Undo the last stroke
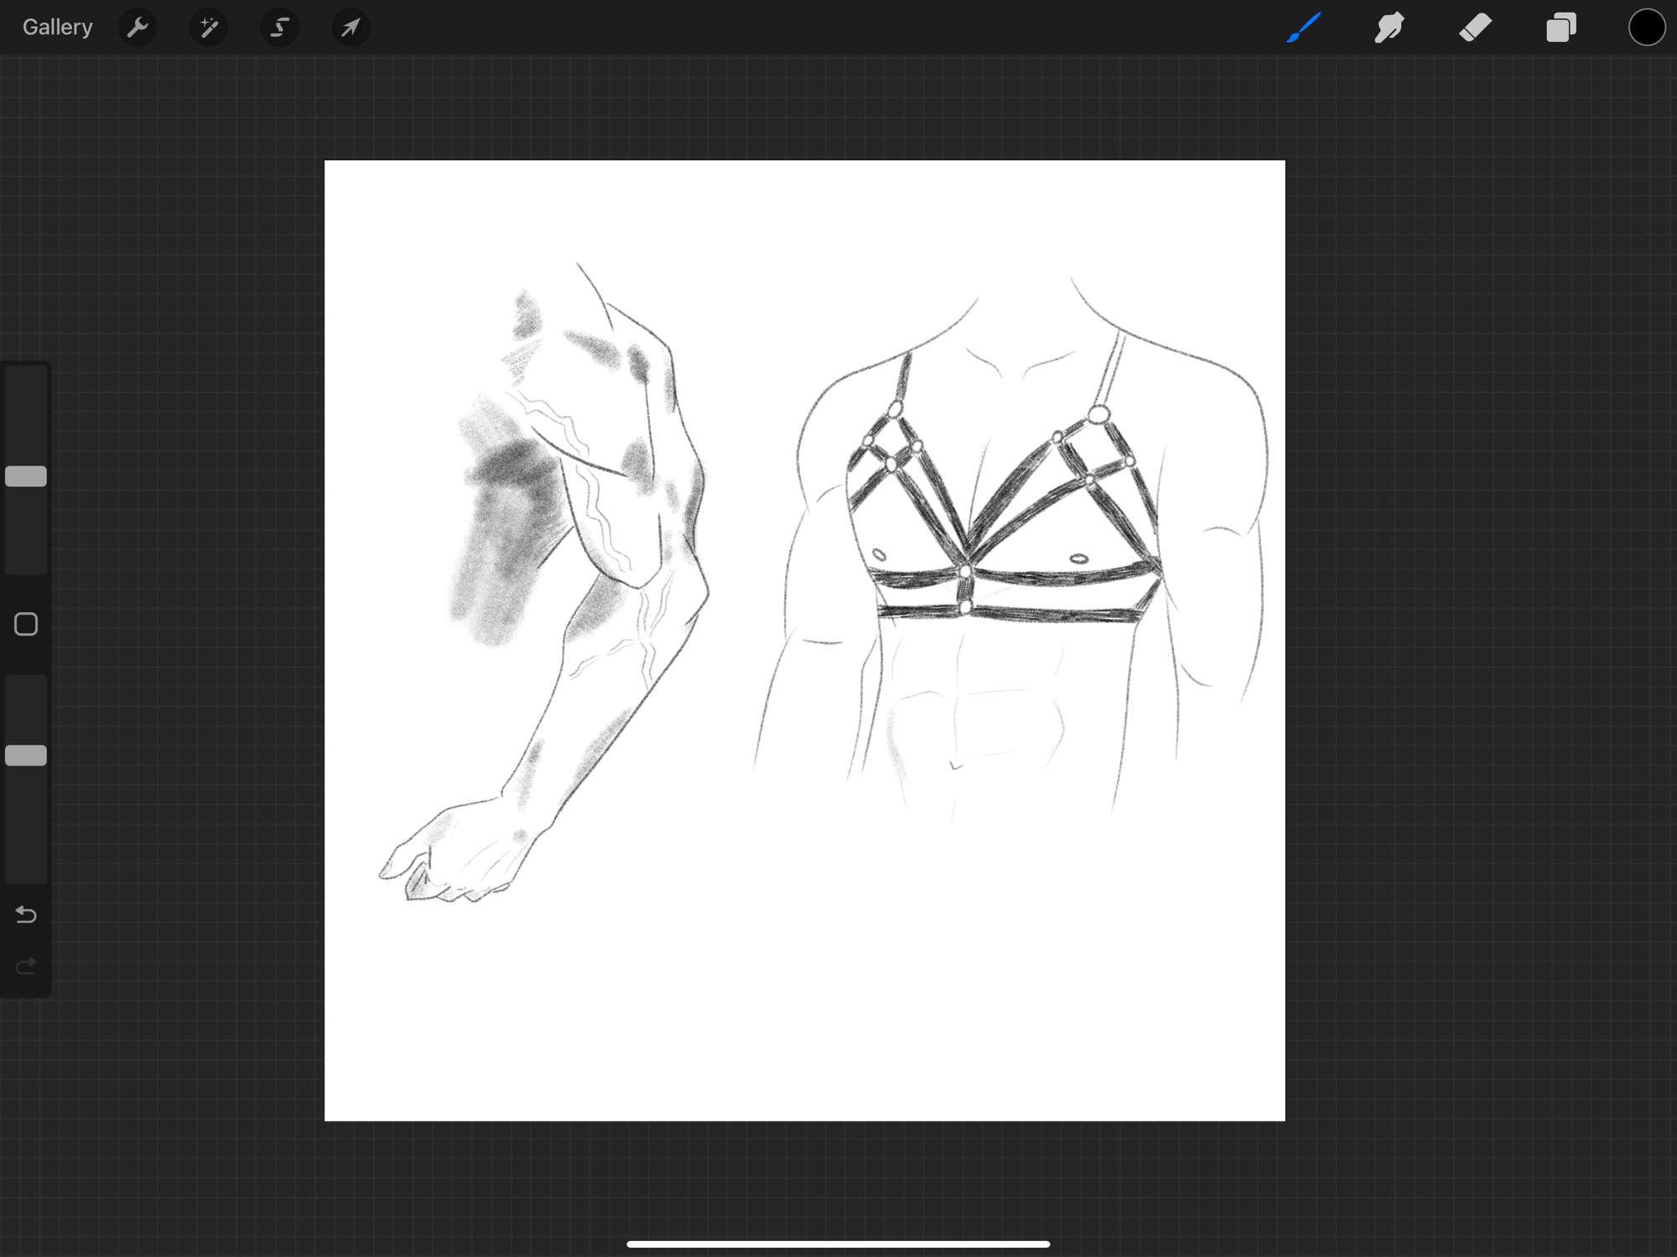 [x=26, y=915]
